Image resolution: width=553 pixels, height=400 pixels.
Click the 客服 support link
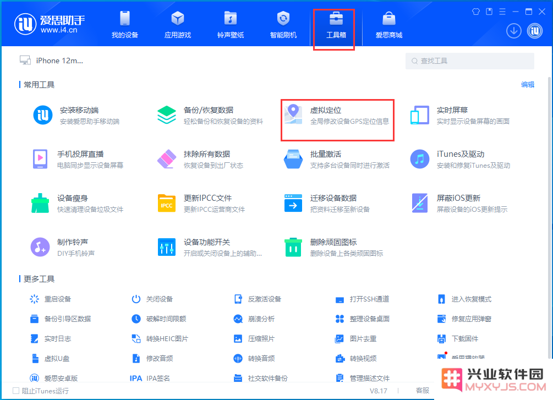(x=423, y=391)
